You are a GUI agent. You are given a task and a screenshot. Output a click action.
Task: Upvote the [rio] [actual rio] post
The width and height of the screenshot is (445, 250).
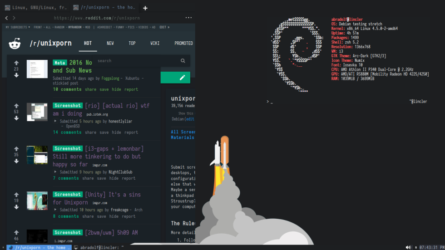[x=16, y=106]
